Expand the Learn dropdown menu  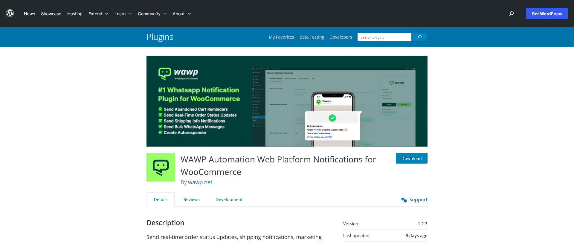[123, 14]
